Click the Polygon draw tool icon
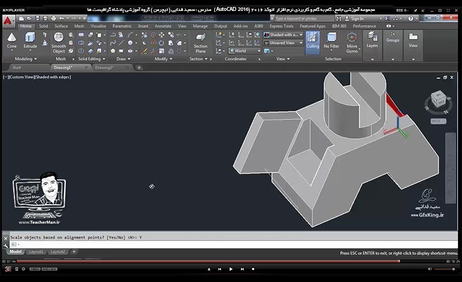Image resolution: width=462 pixels, height=282 pixels. (x=113, y=51)
